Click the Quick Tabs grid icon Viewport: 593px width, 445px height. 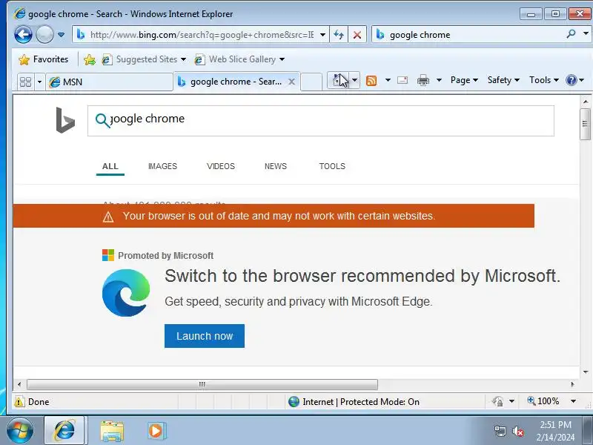point(25,82)
